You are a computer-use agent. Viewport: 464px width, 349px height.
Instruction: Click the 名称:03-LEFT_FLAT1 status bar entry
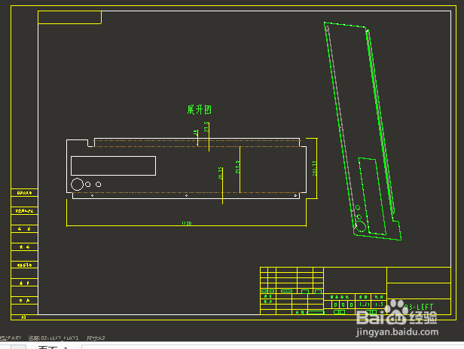coord(53,338)
